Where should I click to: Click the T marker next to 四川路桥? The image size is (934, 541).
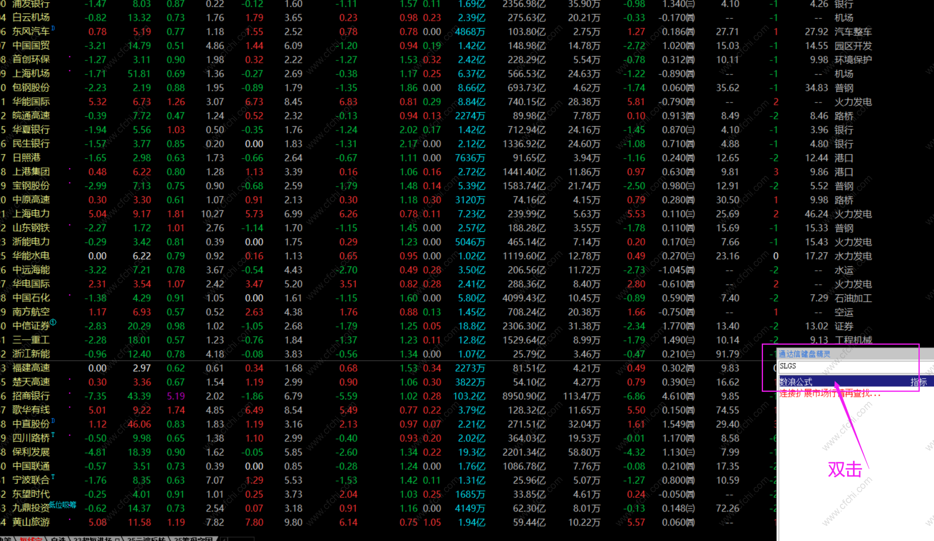pos(53,435)
